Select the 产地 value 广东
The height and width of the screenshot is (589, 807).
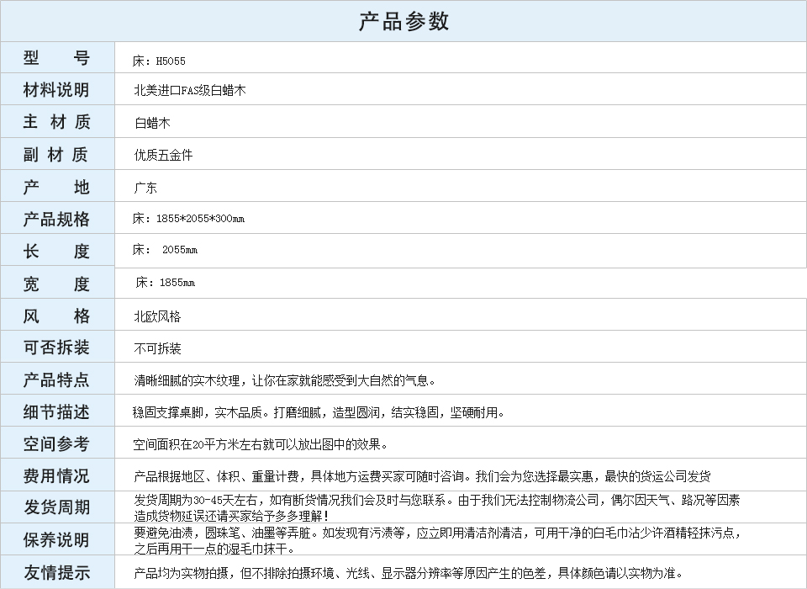[x=145, y=188]
